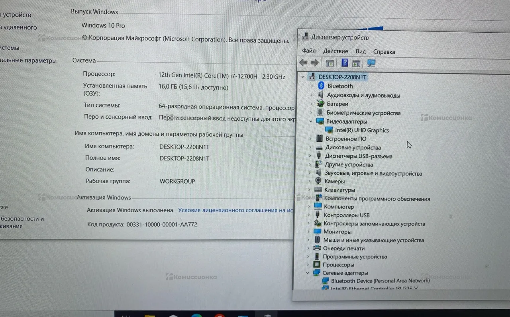This screenshot has height=317, width=510.
Task: Select the Intel(R) Ethernet Controller I225-V row
Action: click(375, 288)
